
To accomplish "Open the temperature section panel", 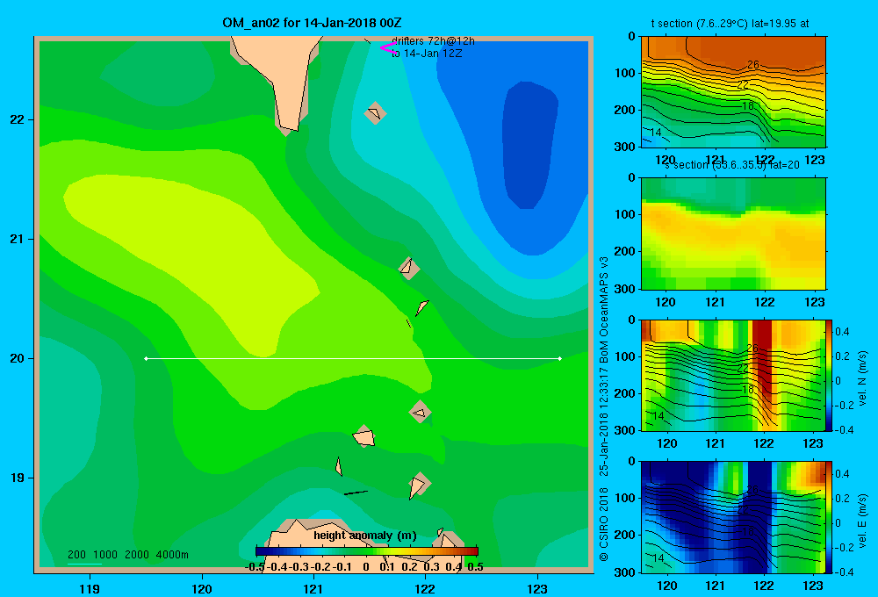I will 733,92.
